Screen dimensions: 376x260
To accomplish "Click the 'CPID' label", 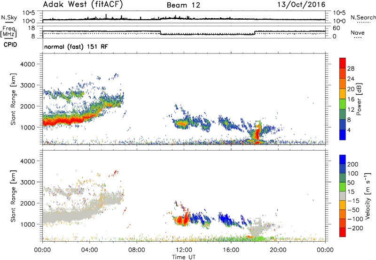I will point(10,45).
